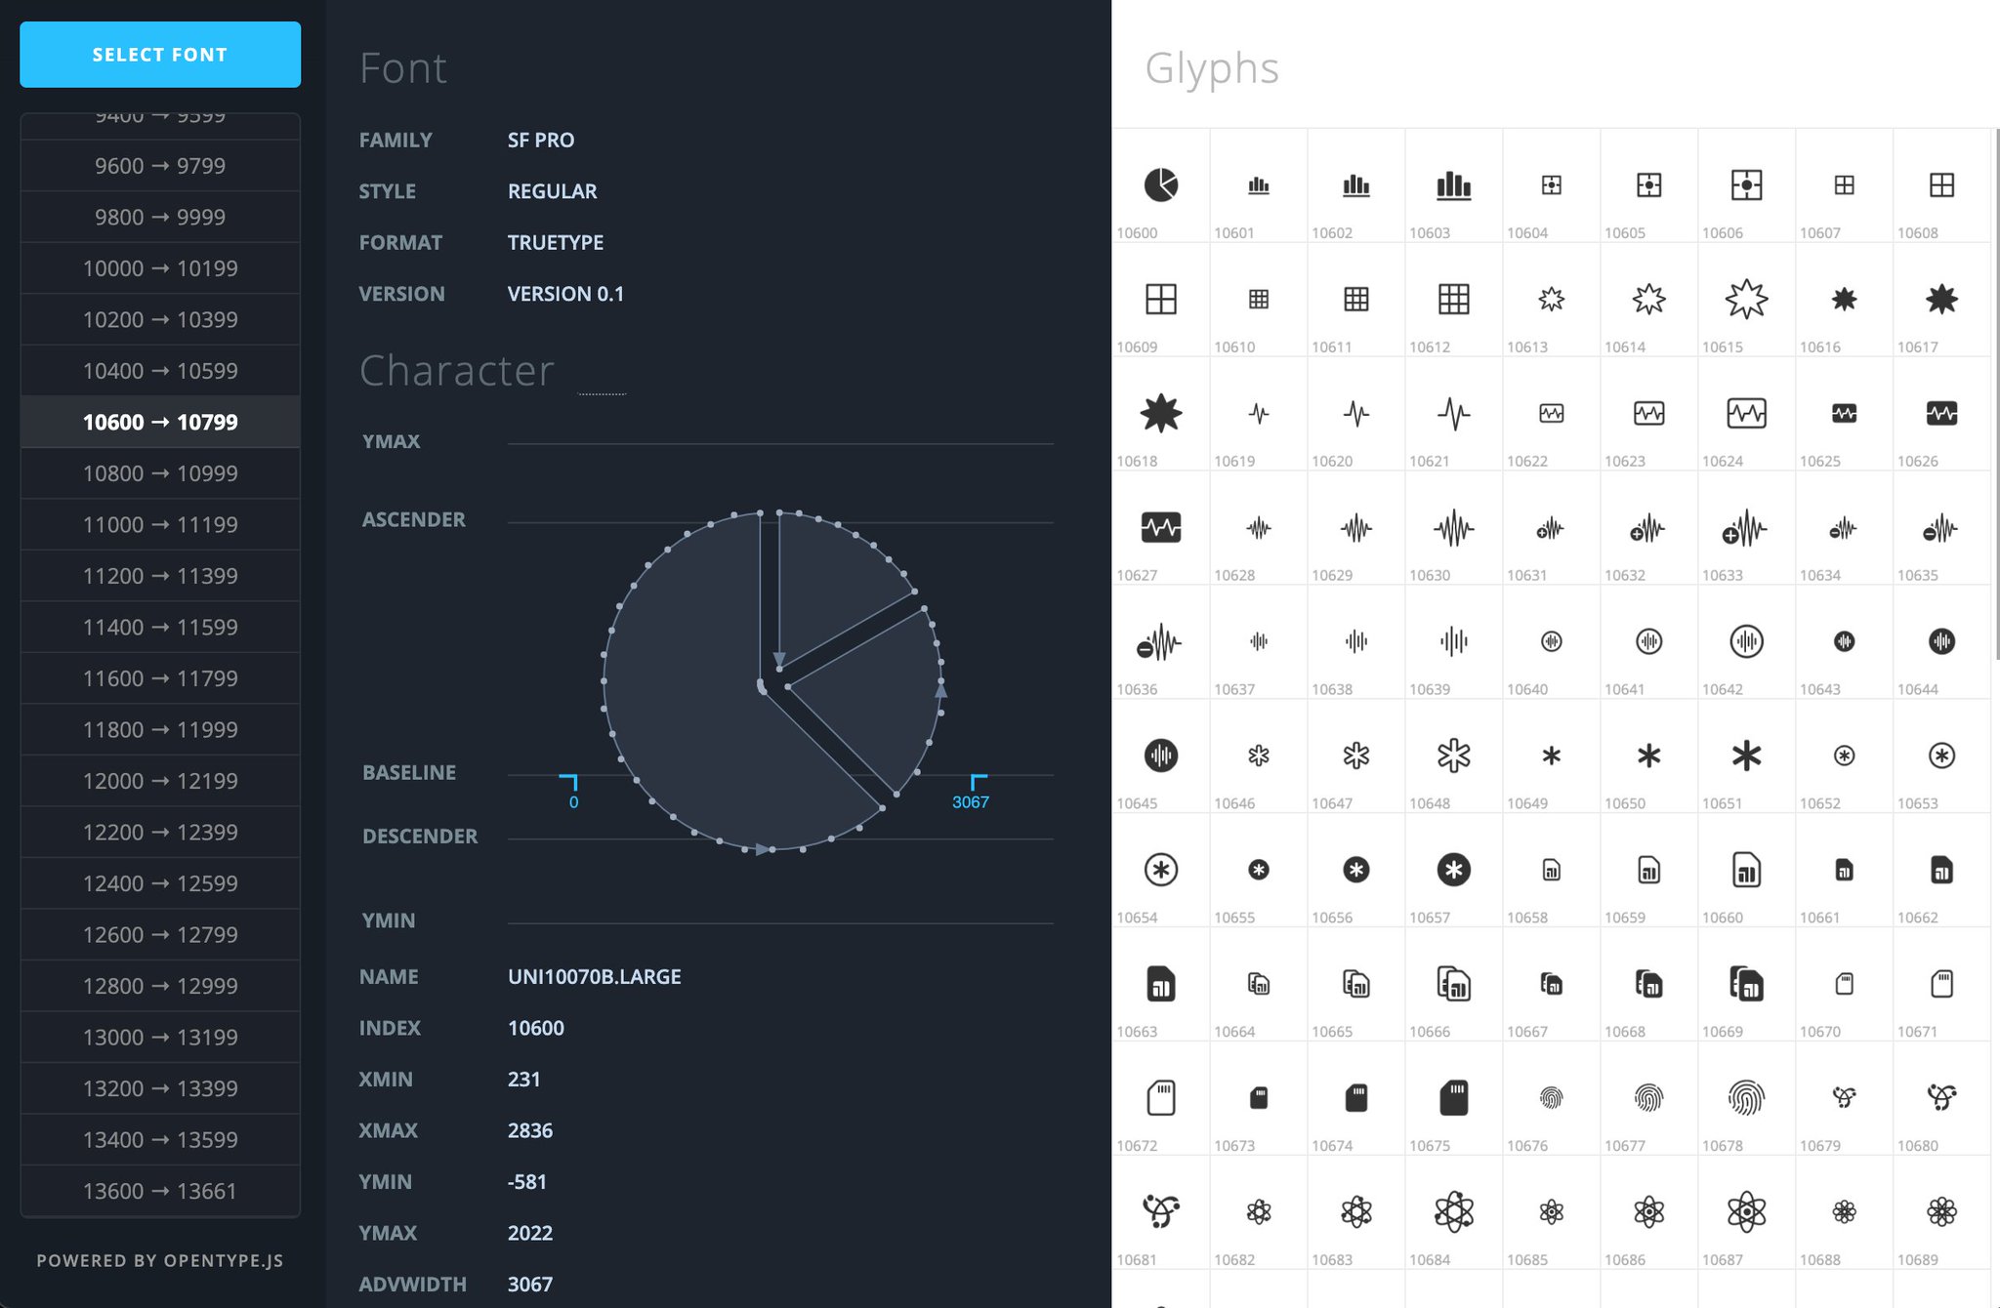
Task: Select target-in-square glyph 10606
Action: (1747, 185)
